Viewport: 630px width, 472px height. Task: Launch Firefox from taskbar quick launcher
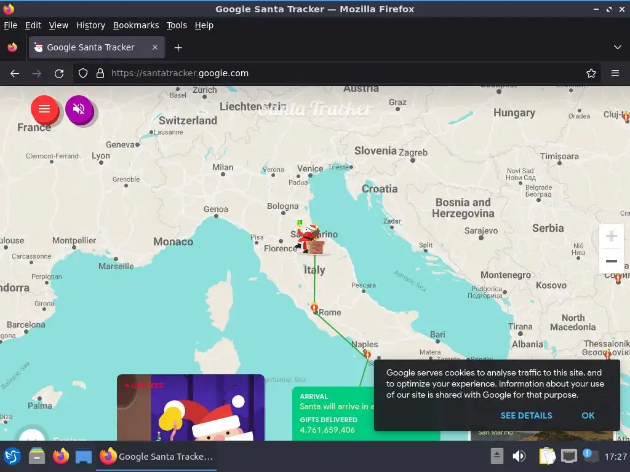pyautogui.click(x=61, y=457)
